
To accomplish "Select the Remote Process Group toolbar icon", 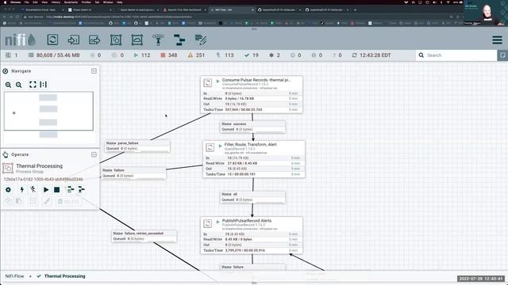I will point(137,40).
